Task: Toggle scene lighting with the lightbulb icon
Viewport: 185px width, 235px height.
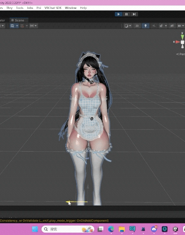Action: (x=145, y=26)
